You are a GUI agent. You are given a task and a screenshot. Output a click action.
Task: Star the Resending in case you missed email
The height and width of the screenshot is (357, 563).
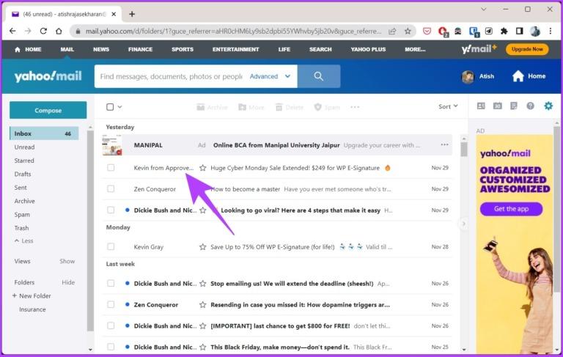click(x=203, y=304)
